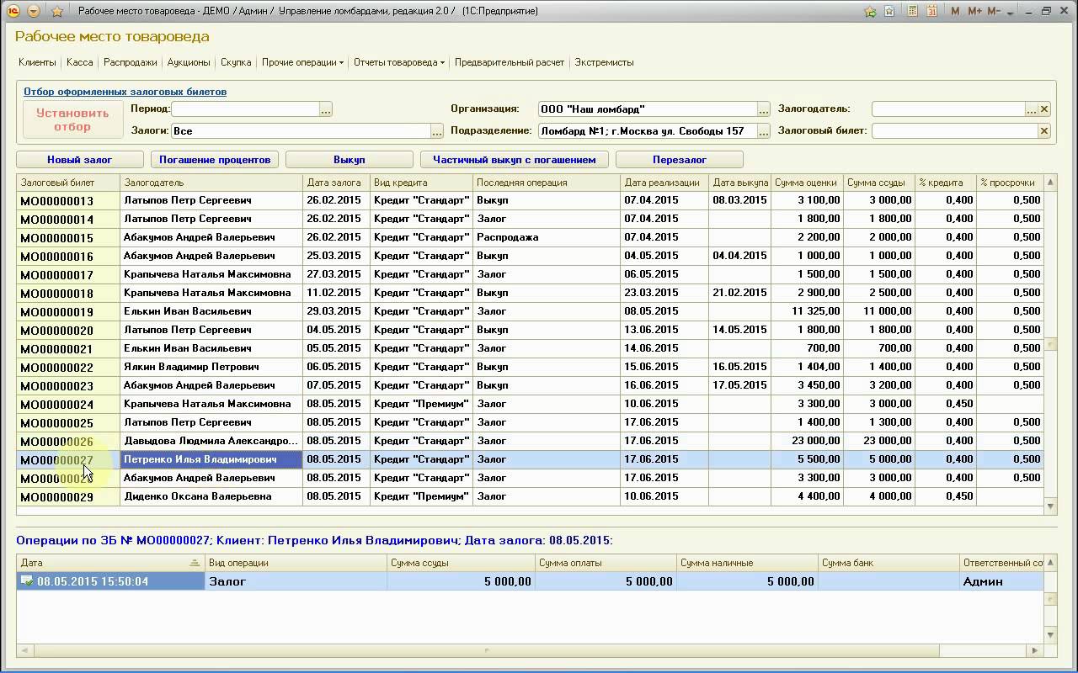
Task: Click the 08.05.2015 15:50:04 operation date cell
Action: tap(110, 581)
